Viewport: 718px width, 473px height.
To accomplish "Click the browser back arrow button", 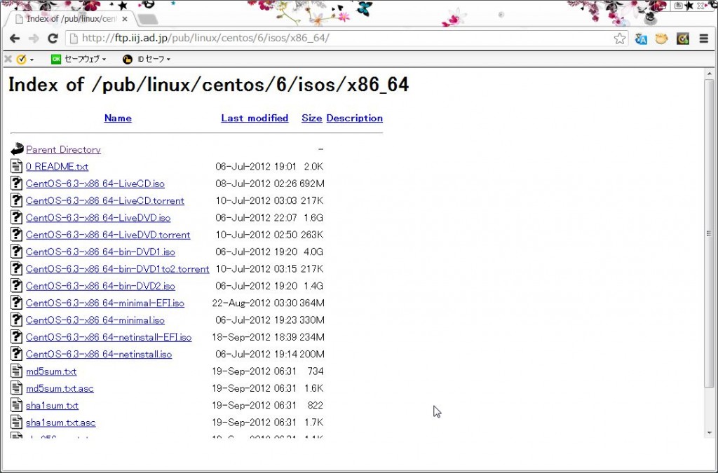I will (14, 39).
